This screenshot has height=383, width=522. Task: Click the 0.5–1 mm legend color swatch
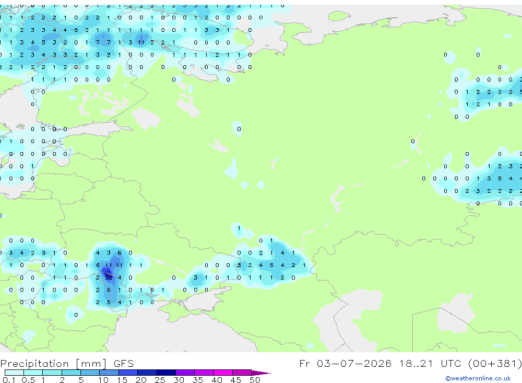33,373
